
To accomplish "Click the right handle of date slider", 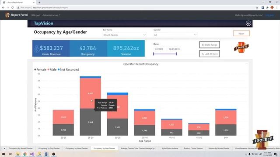I will point(176,54).
